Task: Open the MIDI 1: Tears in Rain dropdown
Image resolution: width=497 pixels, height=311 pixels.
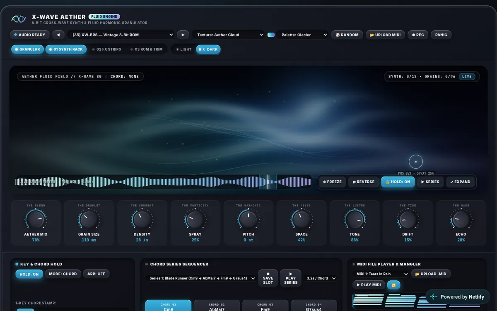Action: click(x=381, y=274)
